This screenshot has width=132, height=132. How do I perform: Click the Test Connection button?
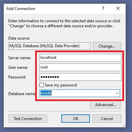28,119
